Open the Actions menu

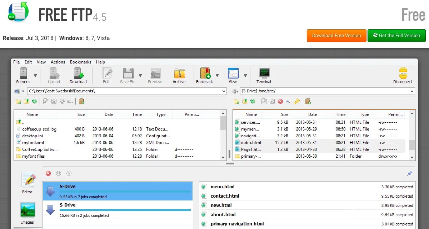pyautogui.click(x=58, y=62)
